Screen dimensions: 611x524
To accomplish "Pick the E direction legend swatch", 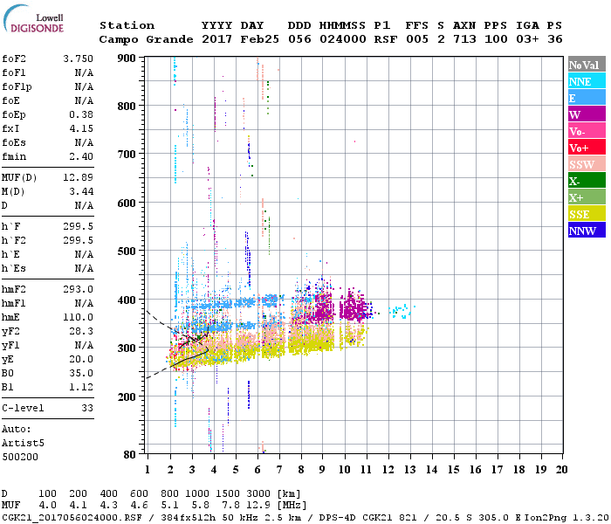I will coord(585,98).
